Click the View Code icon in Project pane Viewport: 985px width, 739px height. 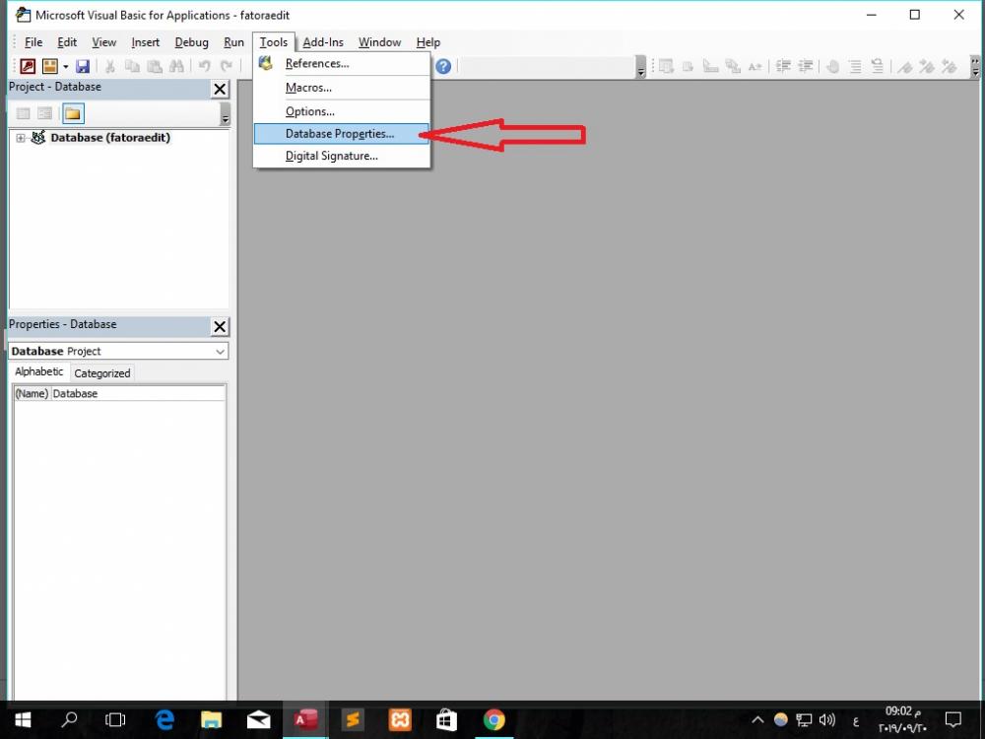24,113
